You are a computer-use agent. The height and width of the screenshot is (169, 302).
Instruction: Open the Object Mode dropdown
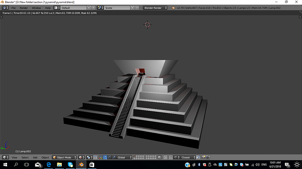(x=64, y=157)
